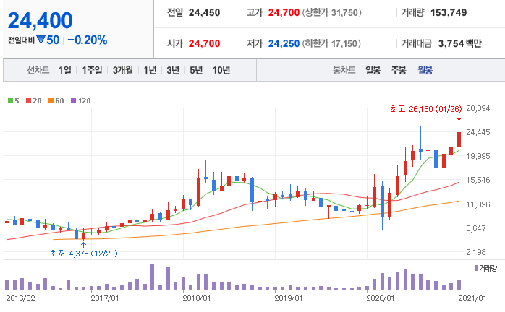Select the 1일 line chart tab

pyautogui.click(x=64, y=70)
